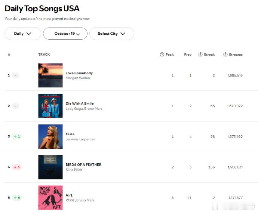Screen dimensions: 258x213
Task: Click the Streams column help icon
Action: [x=225, y=55]
